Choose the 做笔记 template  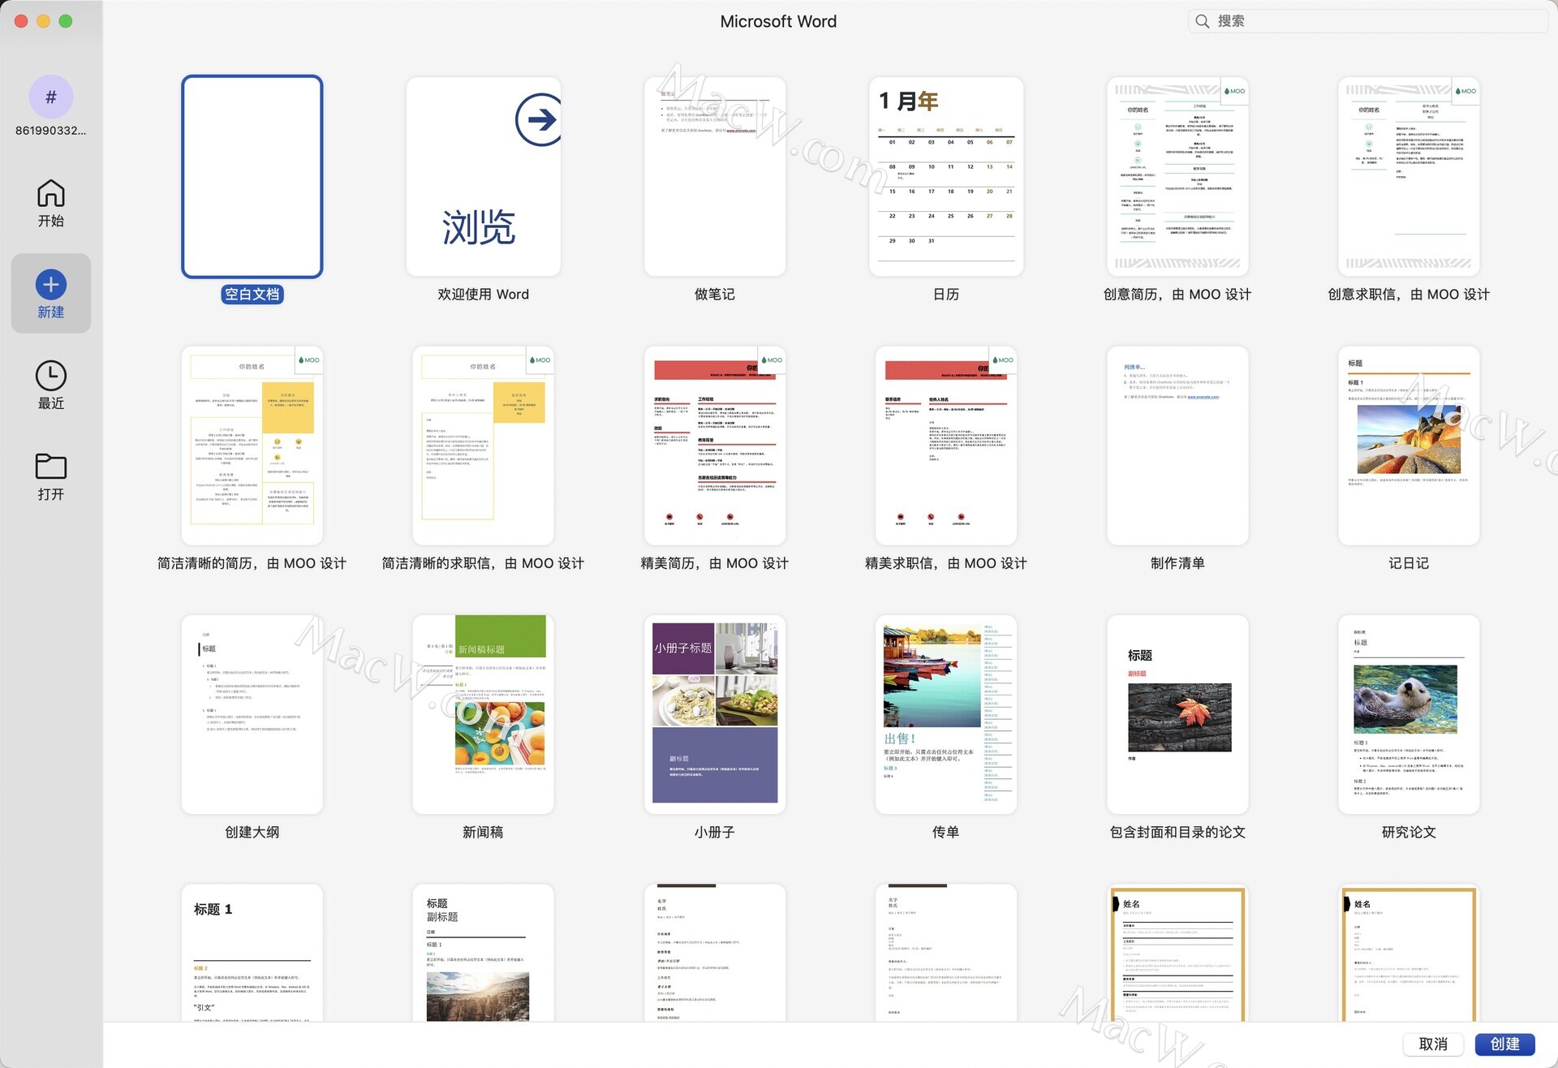[x=715, y=177]
